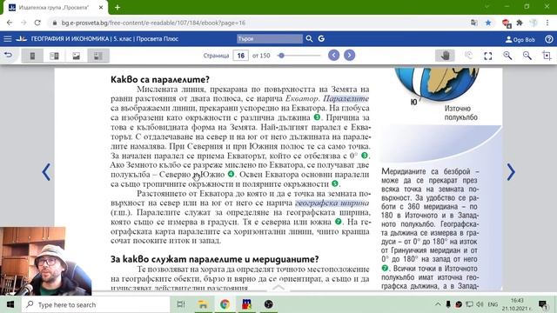557x313 pixels.
Task: Open the Windows Start menu
Action: 10,304
